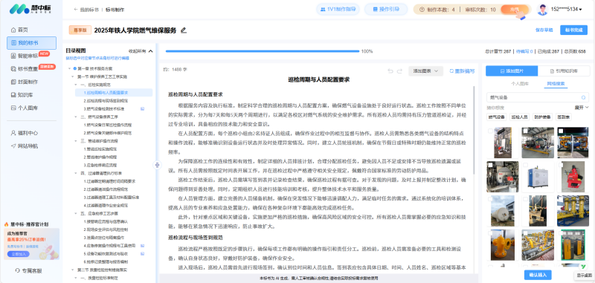The width and height of the screenshot is (595, 283).
Task: Check the blue-white cabinet image checkbox
Action: tap(525, 165)
